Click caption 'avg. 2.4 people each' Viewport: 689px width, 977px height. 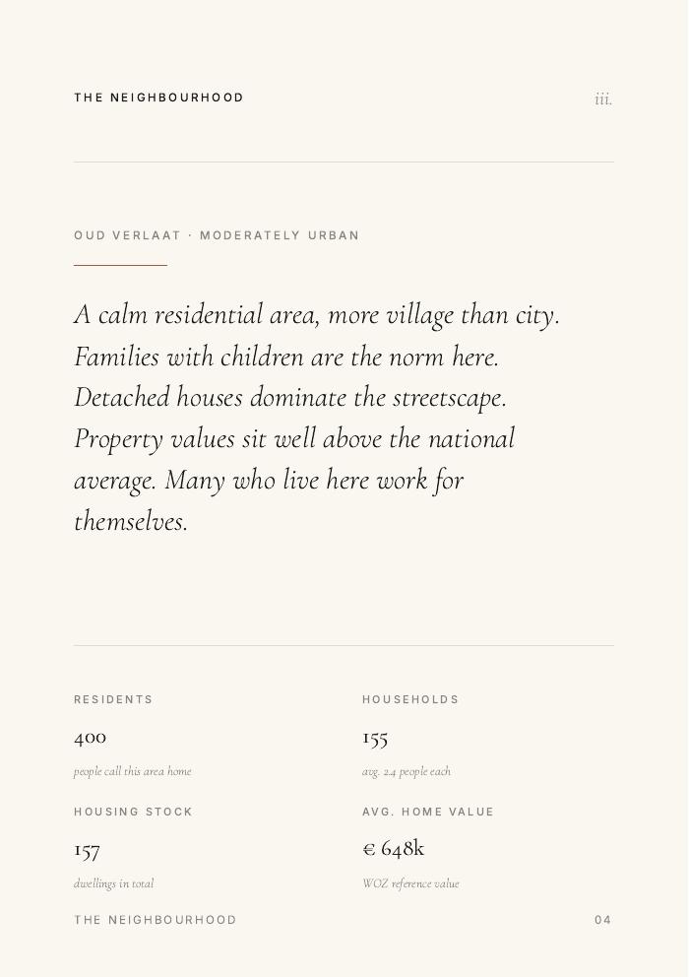coord(407,771)
